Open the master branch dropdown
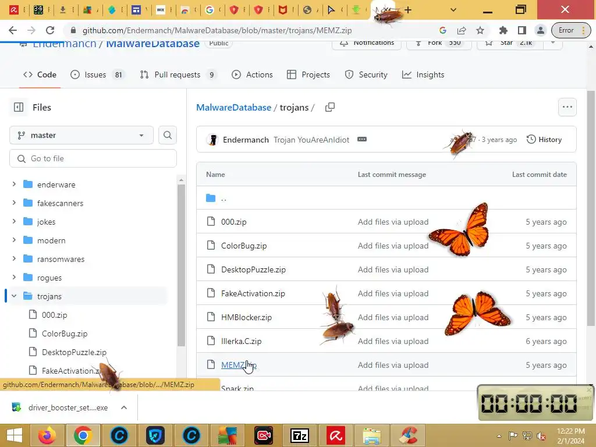This screenshot has height=447, width=596. tap(81, 135)
